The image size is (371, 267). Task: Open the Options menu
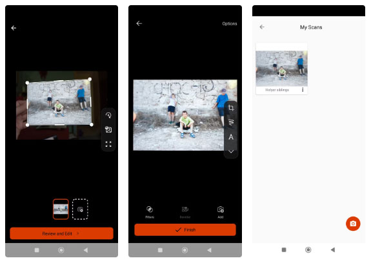230,24
